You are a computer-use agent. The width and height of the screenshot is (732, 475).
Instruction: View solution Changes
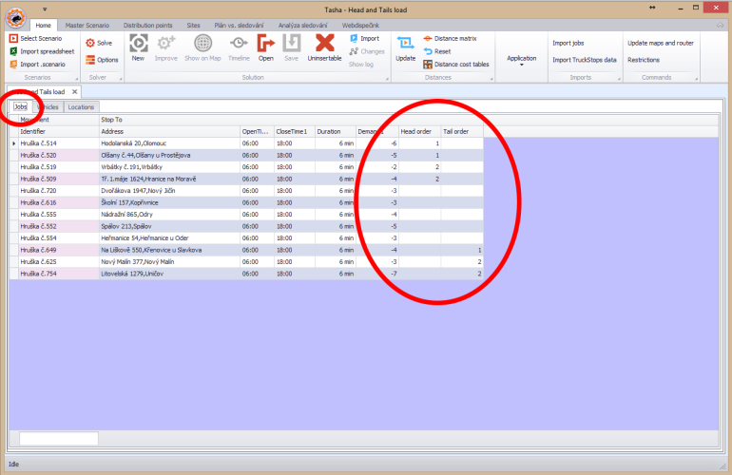click(x=367, y=51)
